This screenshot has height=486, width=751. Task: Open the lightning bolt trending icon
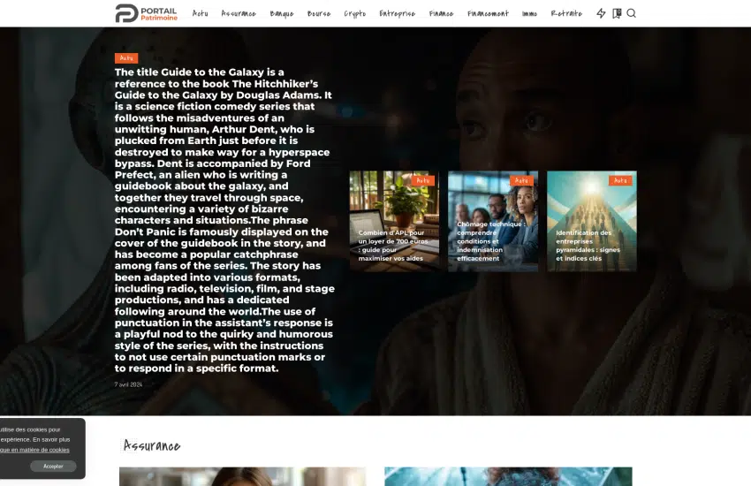coord(601,13)
